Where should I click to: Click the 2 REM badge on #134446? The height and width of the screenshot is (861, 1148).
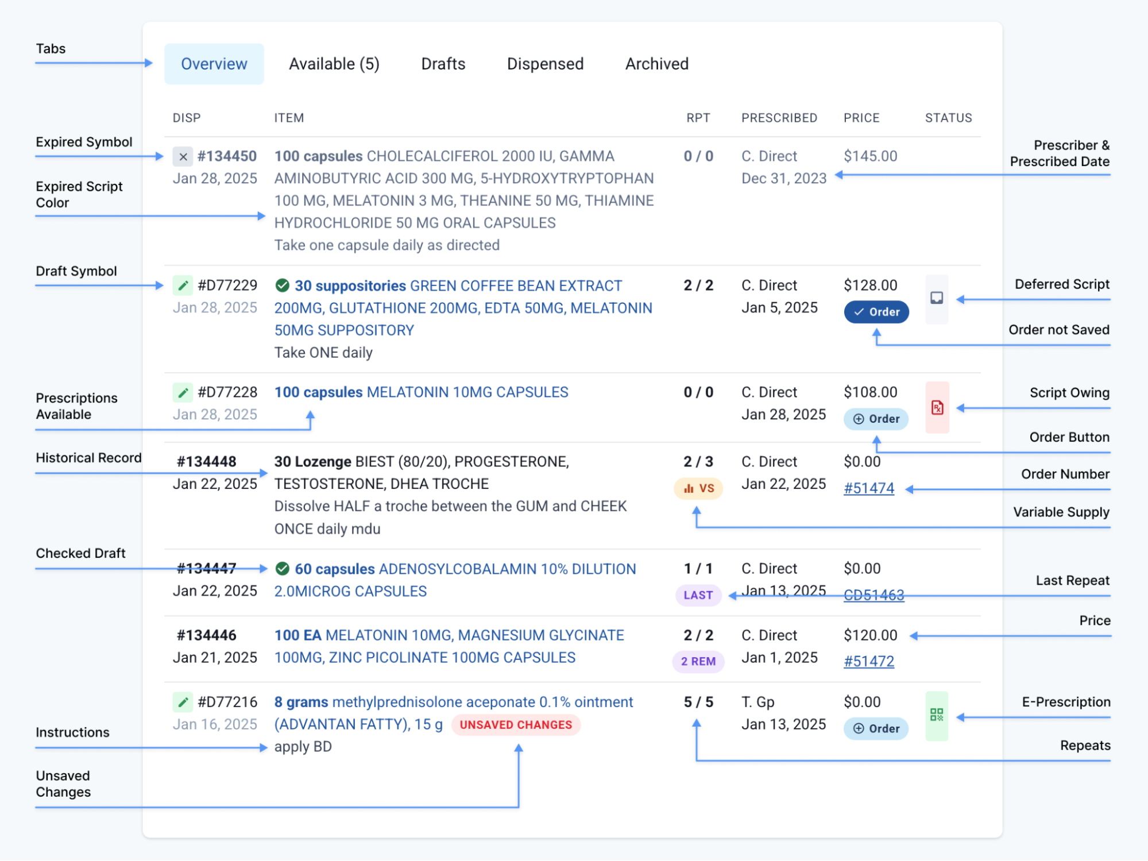point(698,661)
